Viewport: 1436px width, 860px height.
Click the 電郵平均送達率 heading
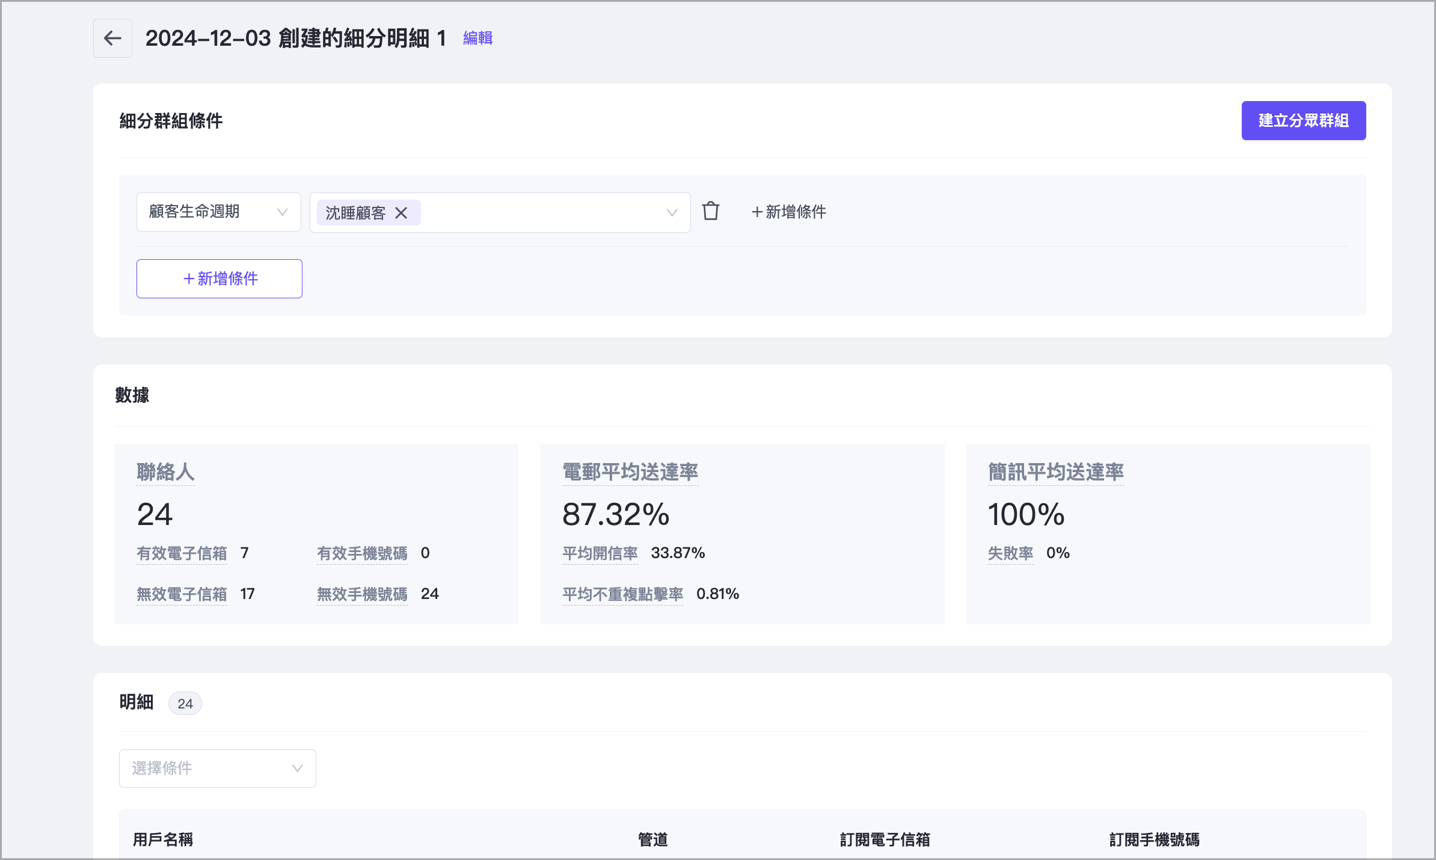point(630,472)
